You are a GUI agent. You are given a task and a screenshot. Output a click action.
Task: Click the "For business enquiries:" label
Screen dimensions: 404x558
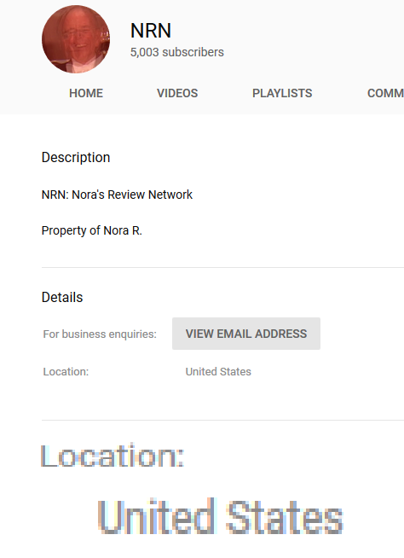tap(100, 334)
